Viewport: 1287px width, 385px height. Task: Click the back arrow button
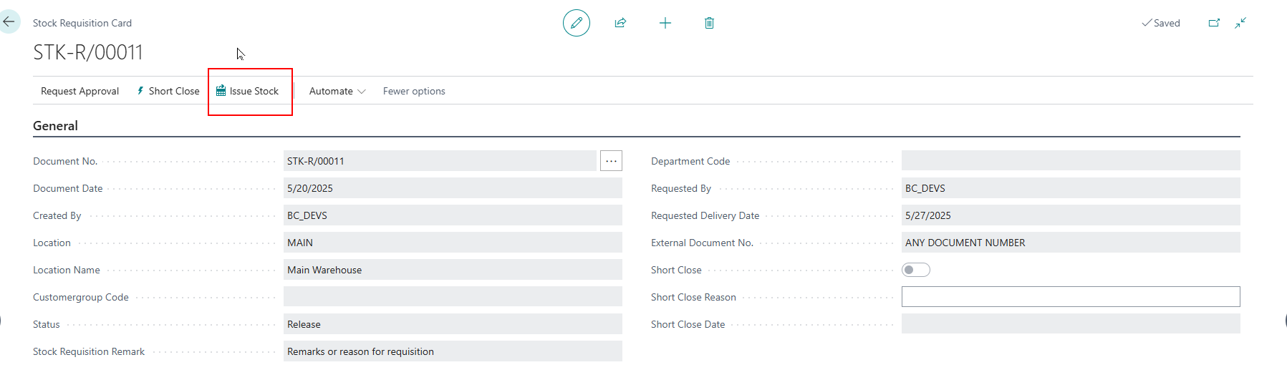(x=9, y=22)
